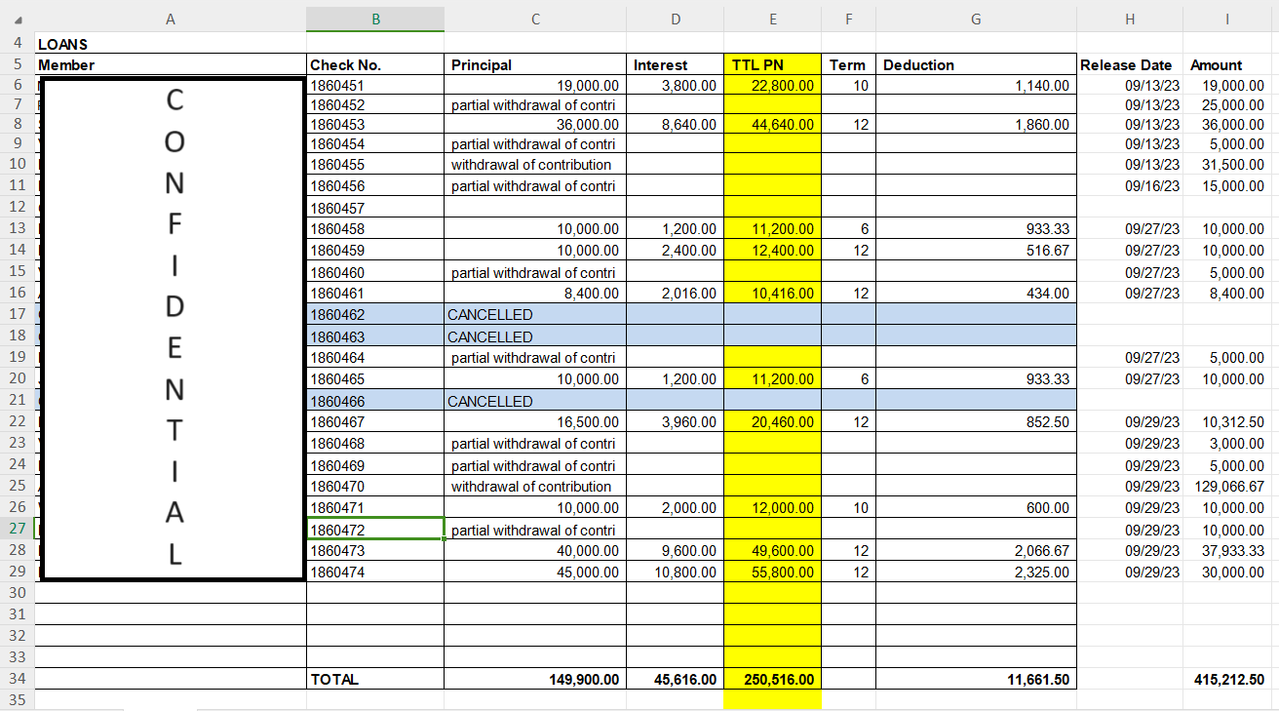Click the CANCELLED cell for check 1860462
The width and height of the screenshot is (1279, 711).
[534, 314]
